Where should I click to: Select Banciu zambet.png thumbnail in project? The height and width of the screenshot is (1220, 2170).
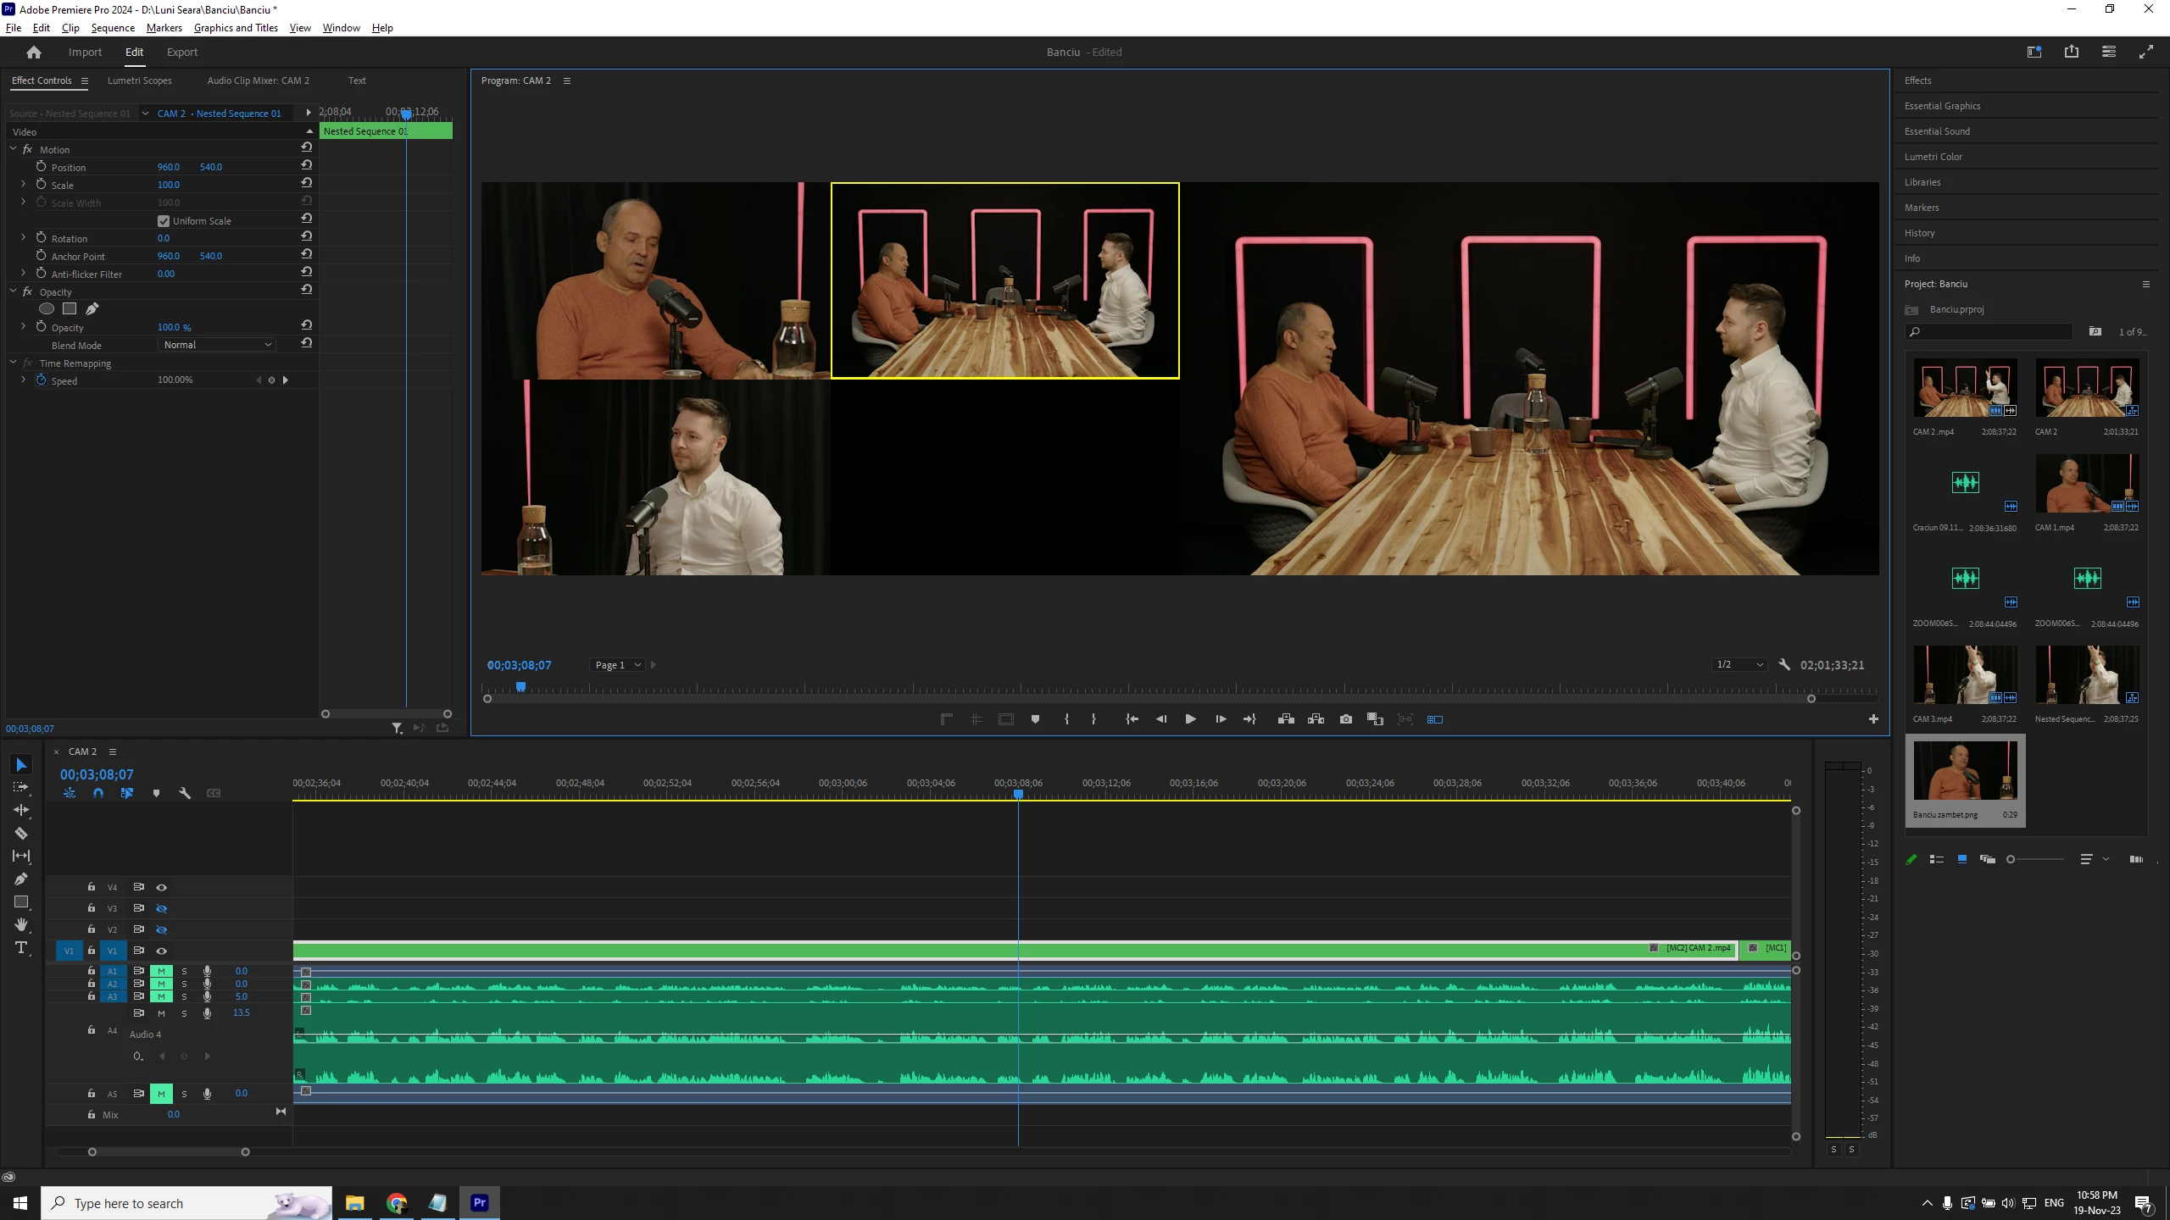[x=1964, y=771]
